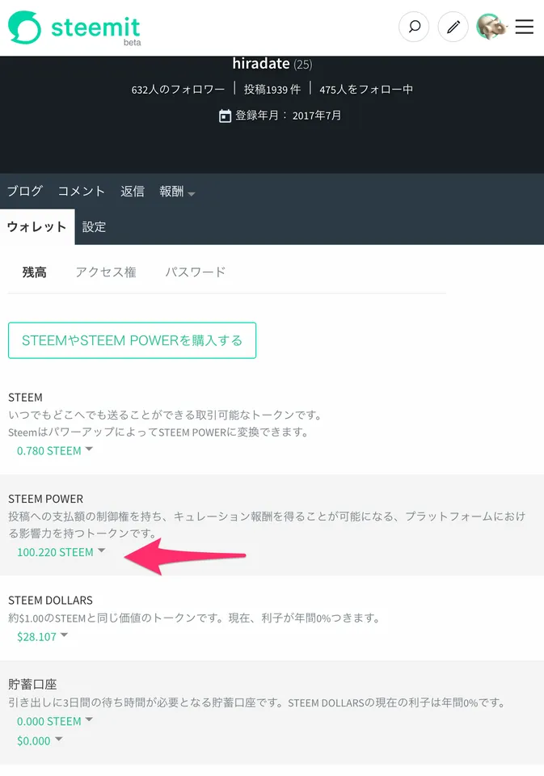Open the 475人をフォロー中 following list

[366, 90]
